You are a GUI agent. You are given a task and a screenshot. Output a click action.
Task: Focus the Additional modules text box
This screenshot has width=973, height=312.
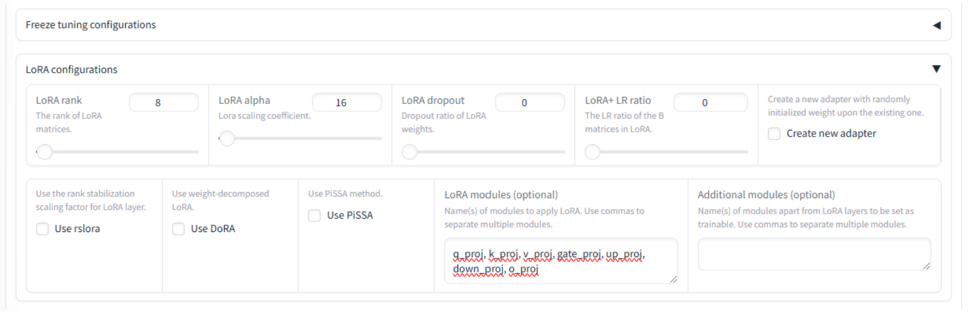pos(813,254)
